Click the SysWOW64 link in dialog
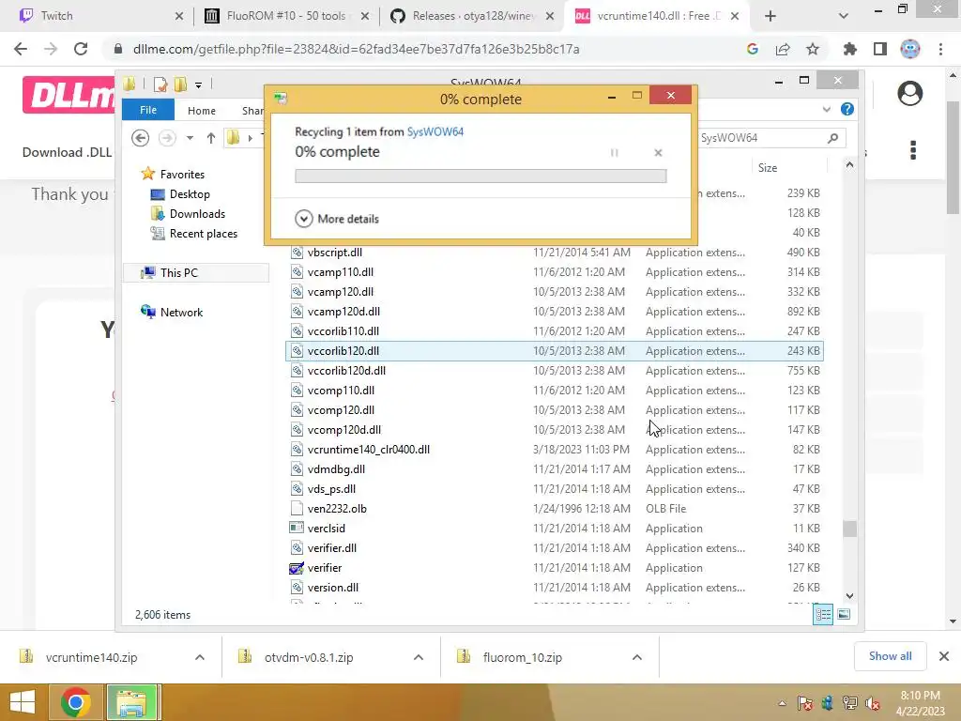Image resolution: width=961 pixels, height=721 pixels. coord(435,131)
